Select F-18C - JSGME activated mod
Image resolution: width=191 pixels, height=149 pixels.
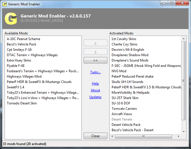click(146, 66)
